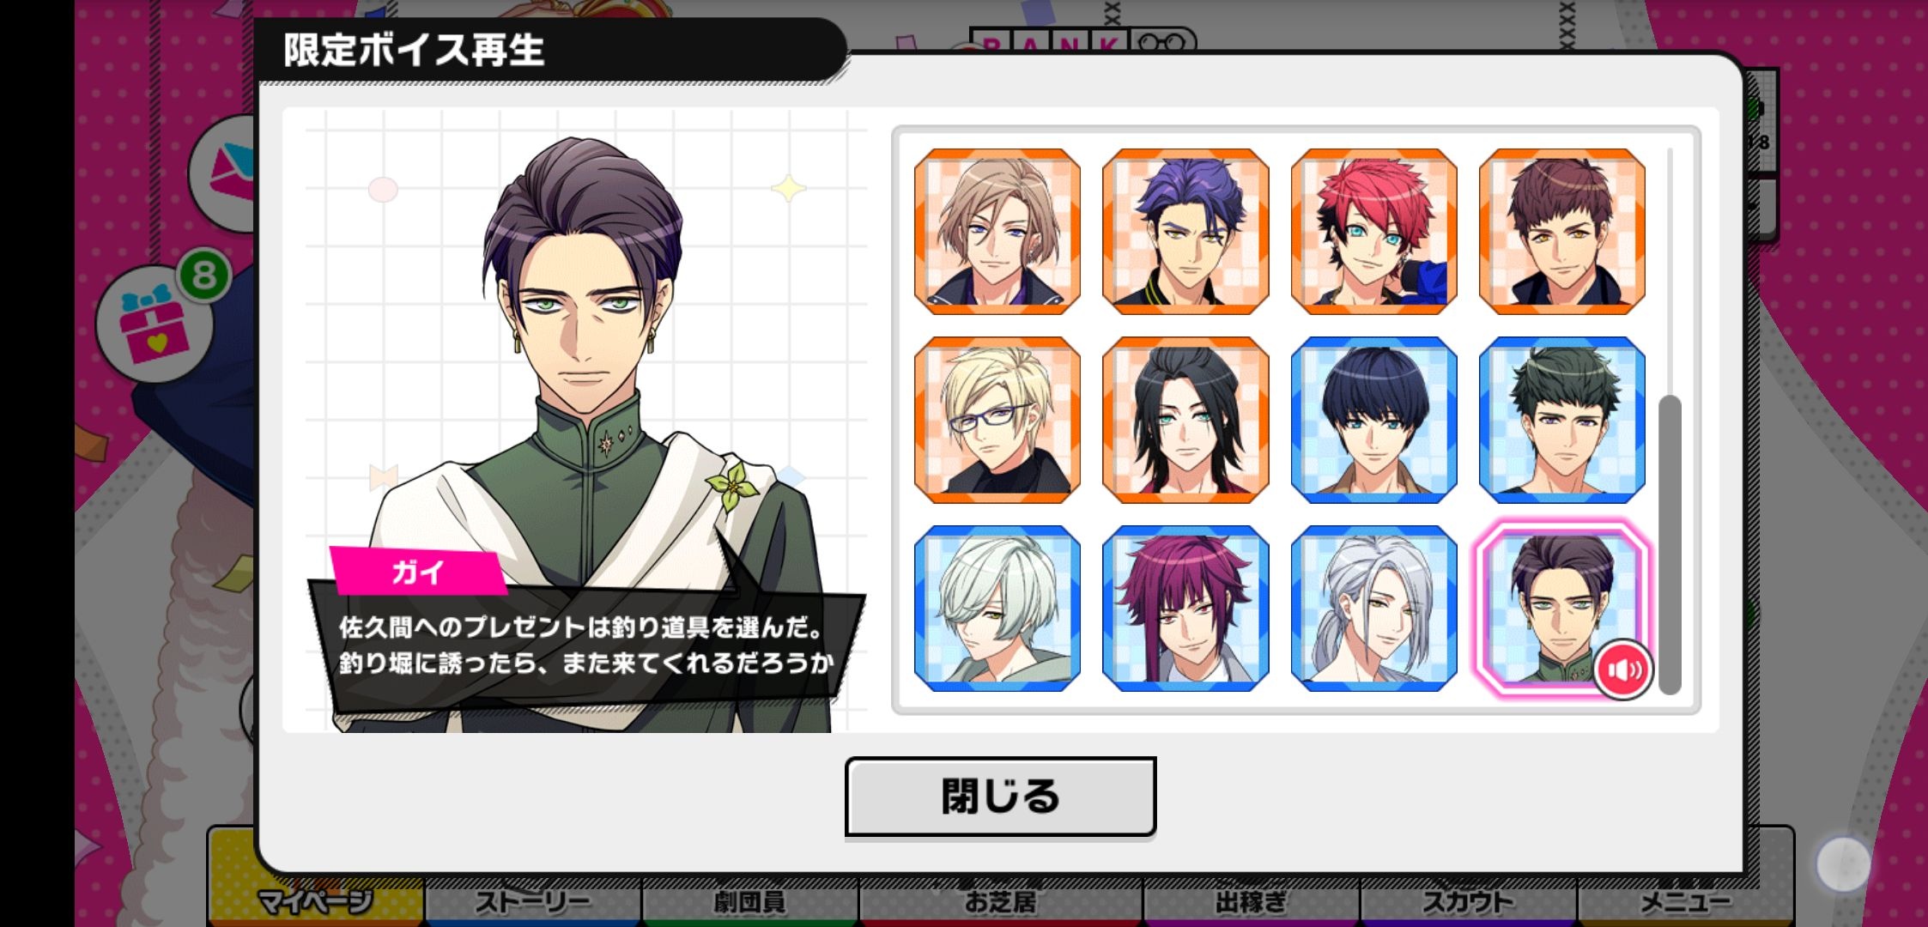Viewport: 1928px width, 927px height.
Task: Select the dark navy bowl-cut character portrait
Action: point(1373,420)
